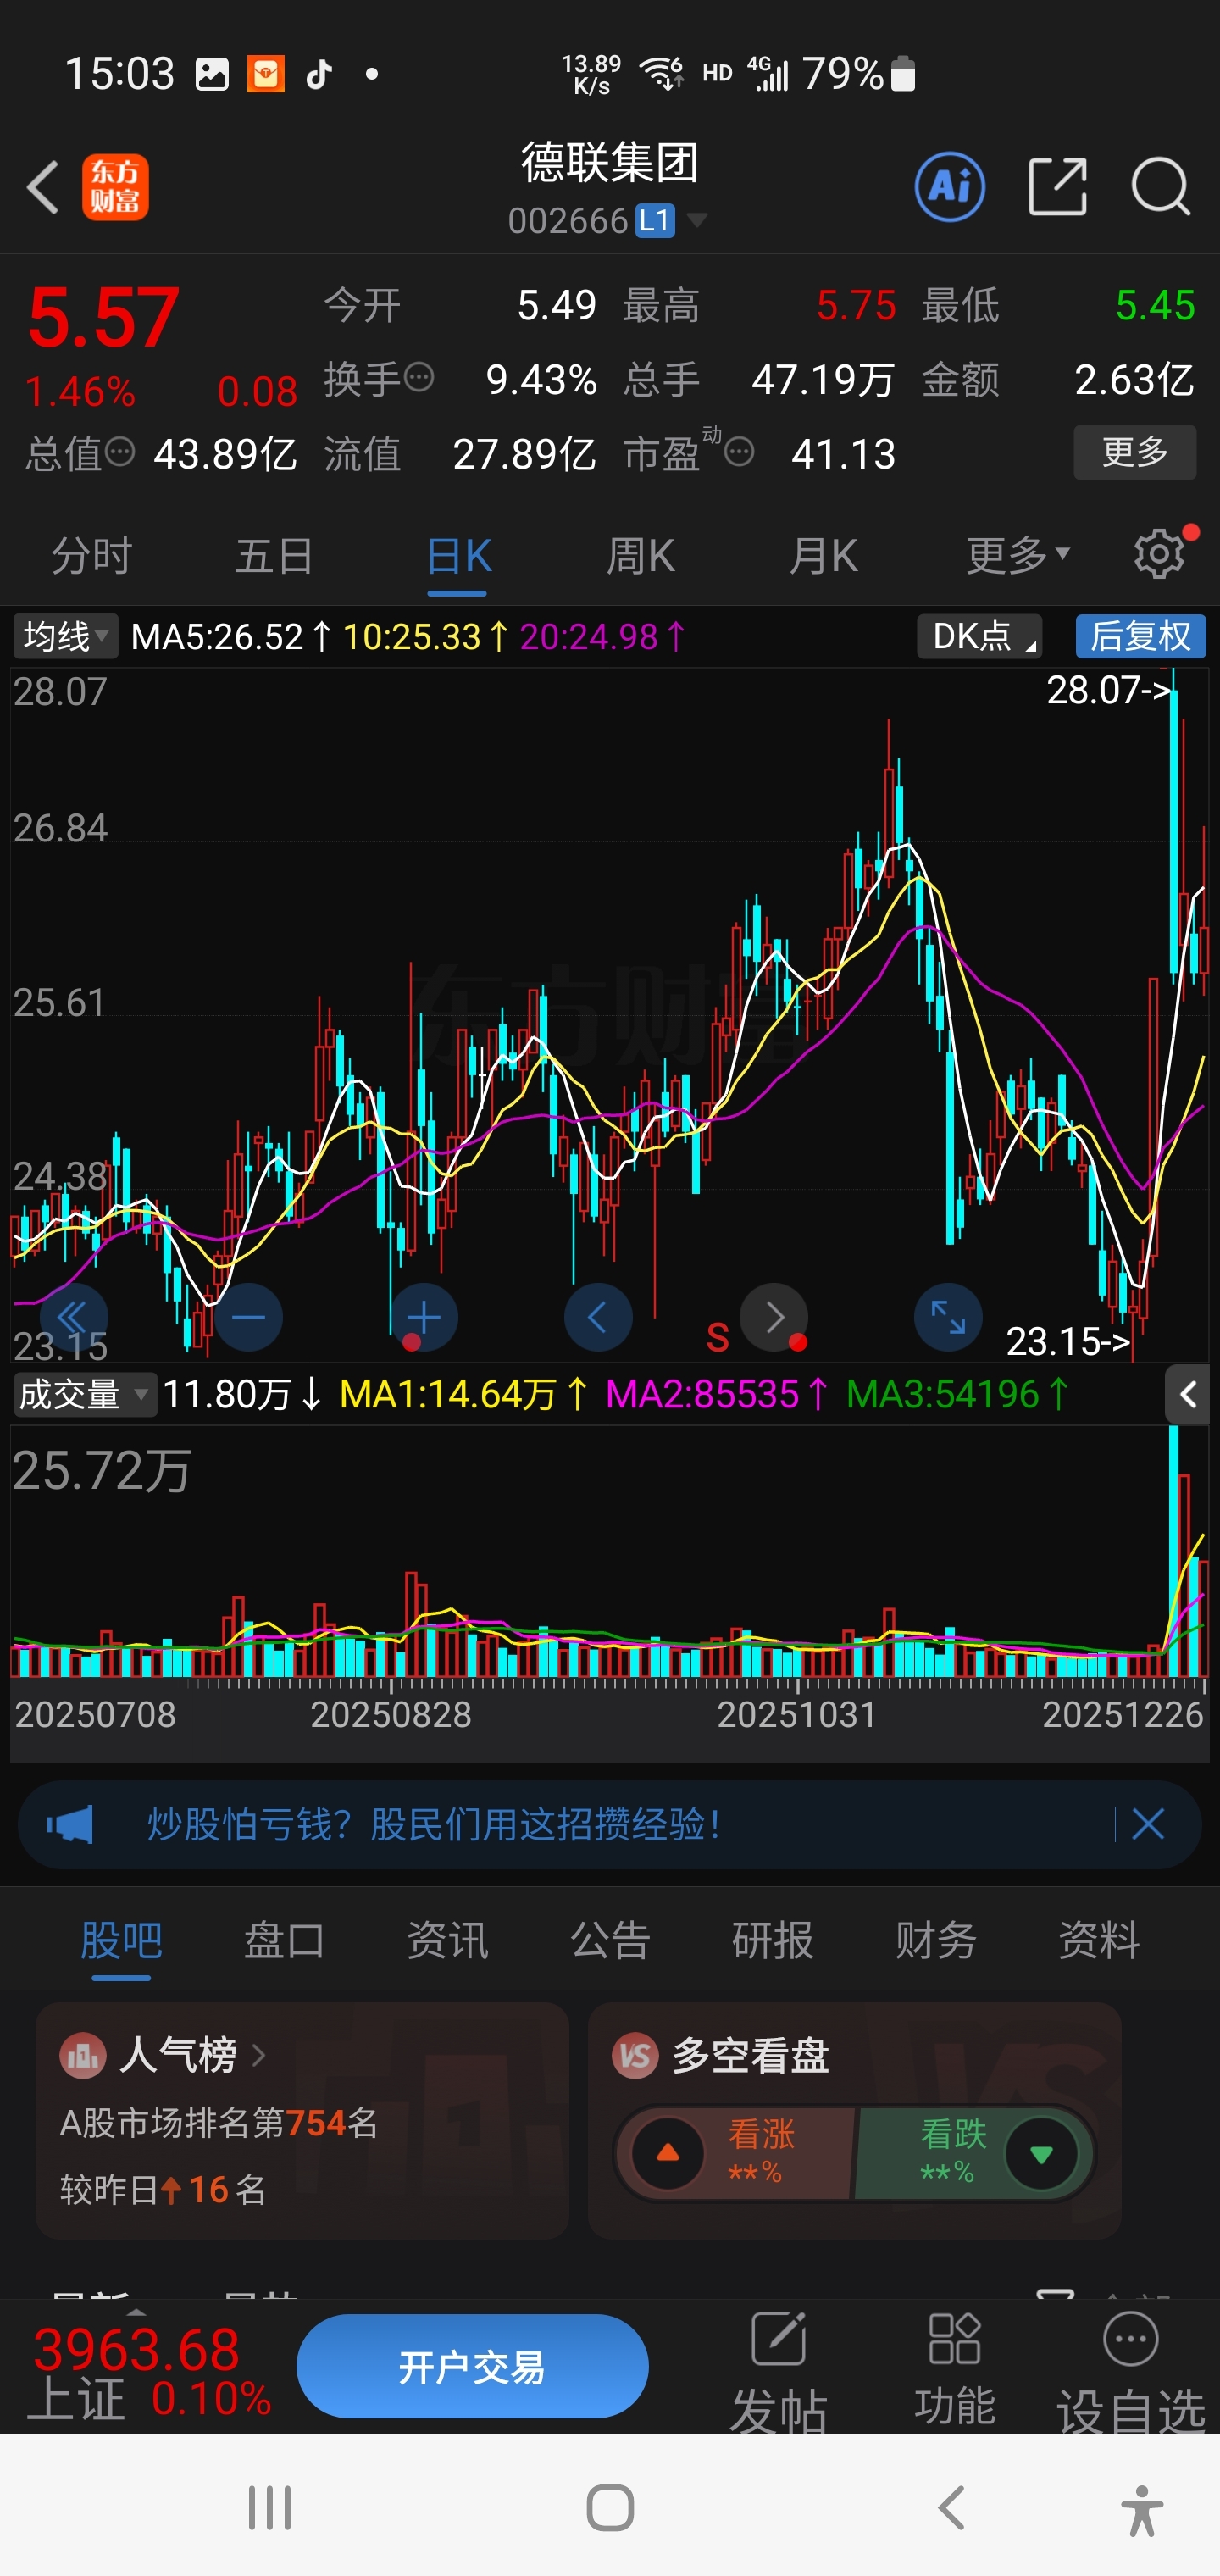Move chart left with previous arrow button
Viewport: 1220px width, 2576px height.
pos(598,1317)
